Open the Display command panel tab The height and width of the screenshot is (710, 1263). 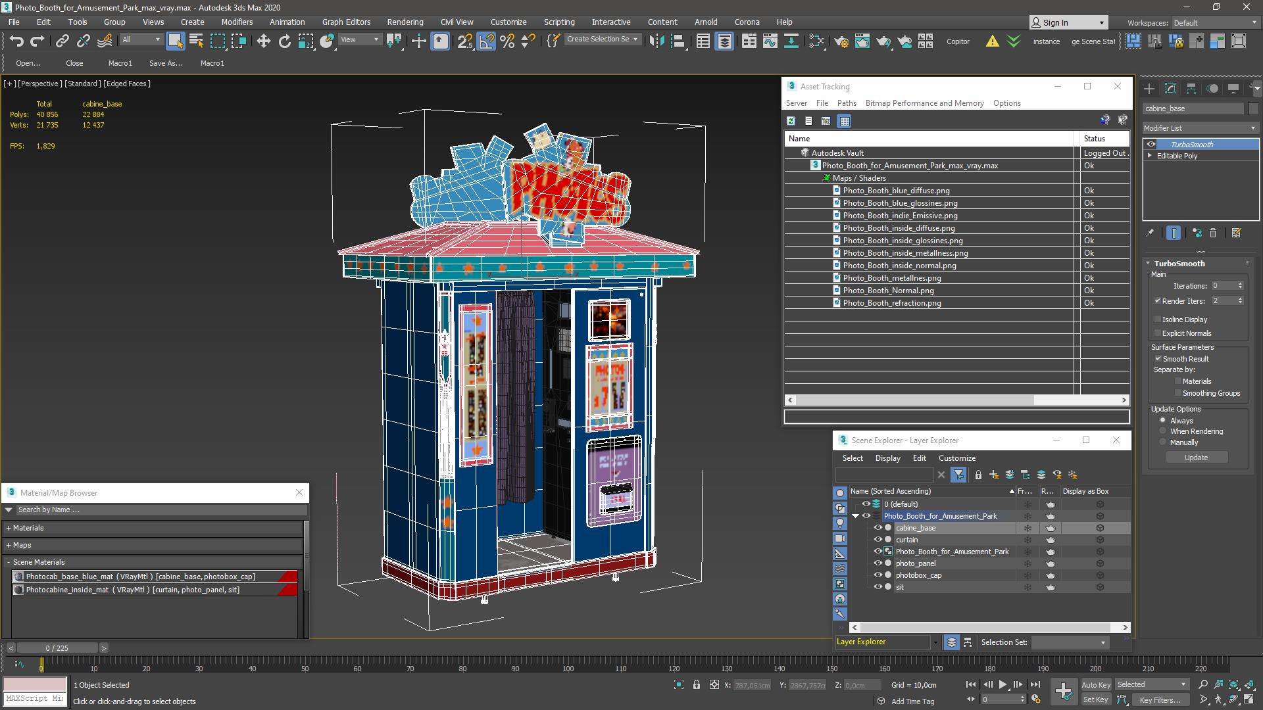click(1233, 89)
